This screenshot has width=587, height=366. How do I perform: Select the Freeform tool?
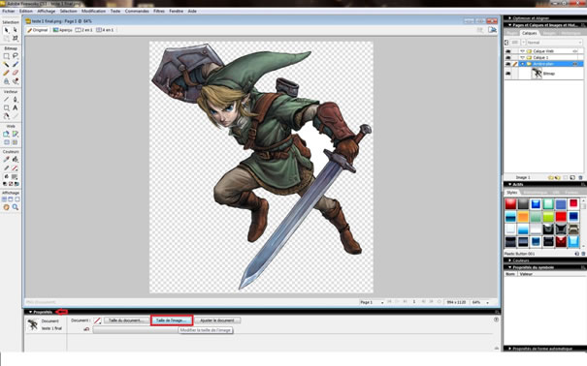pos(7,116)
